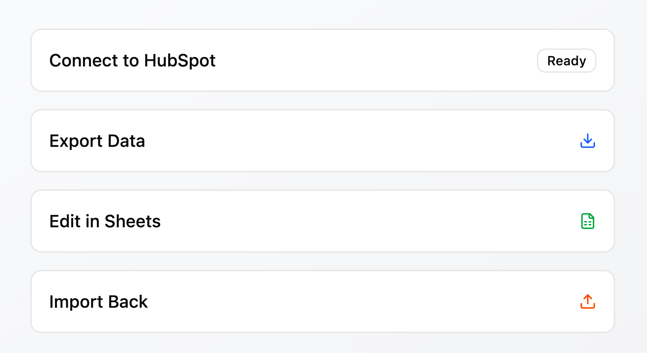Click the word HubSpot in first card
The image size is (647, 353).
(180, 60)
